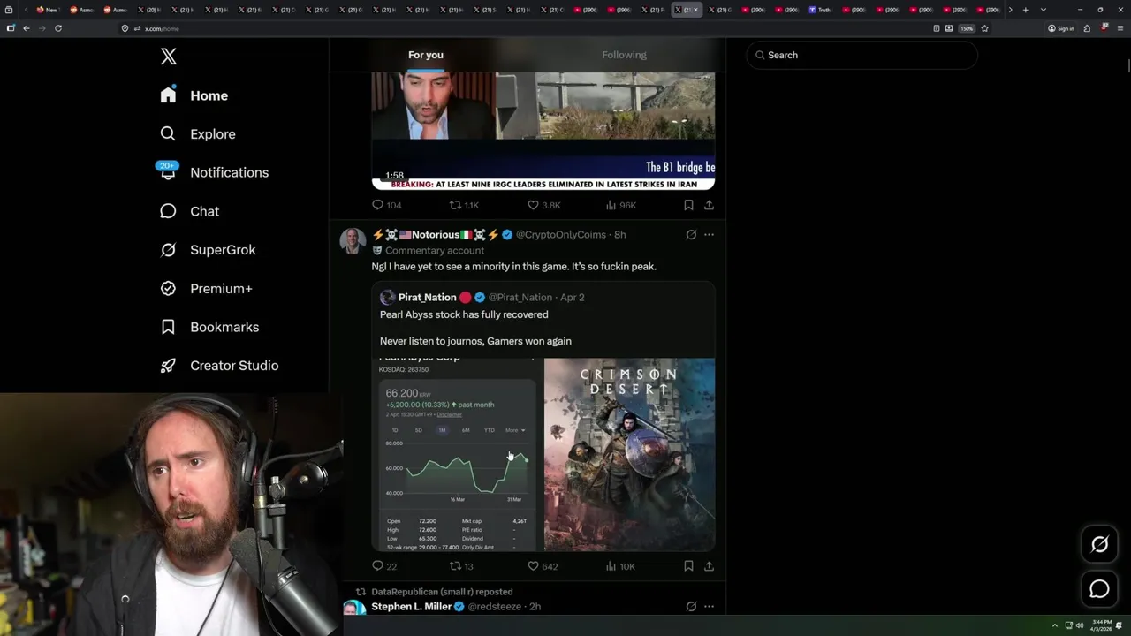Screen dimensions: 1131x636
Task: Open Grok actions on Stephen L. Miller post
Action: click(691, 607)
